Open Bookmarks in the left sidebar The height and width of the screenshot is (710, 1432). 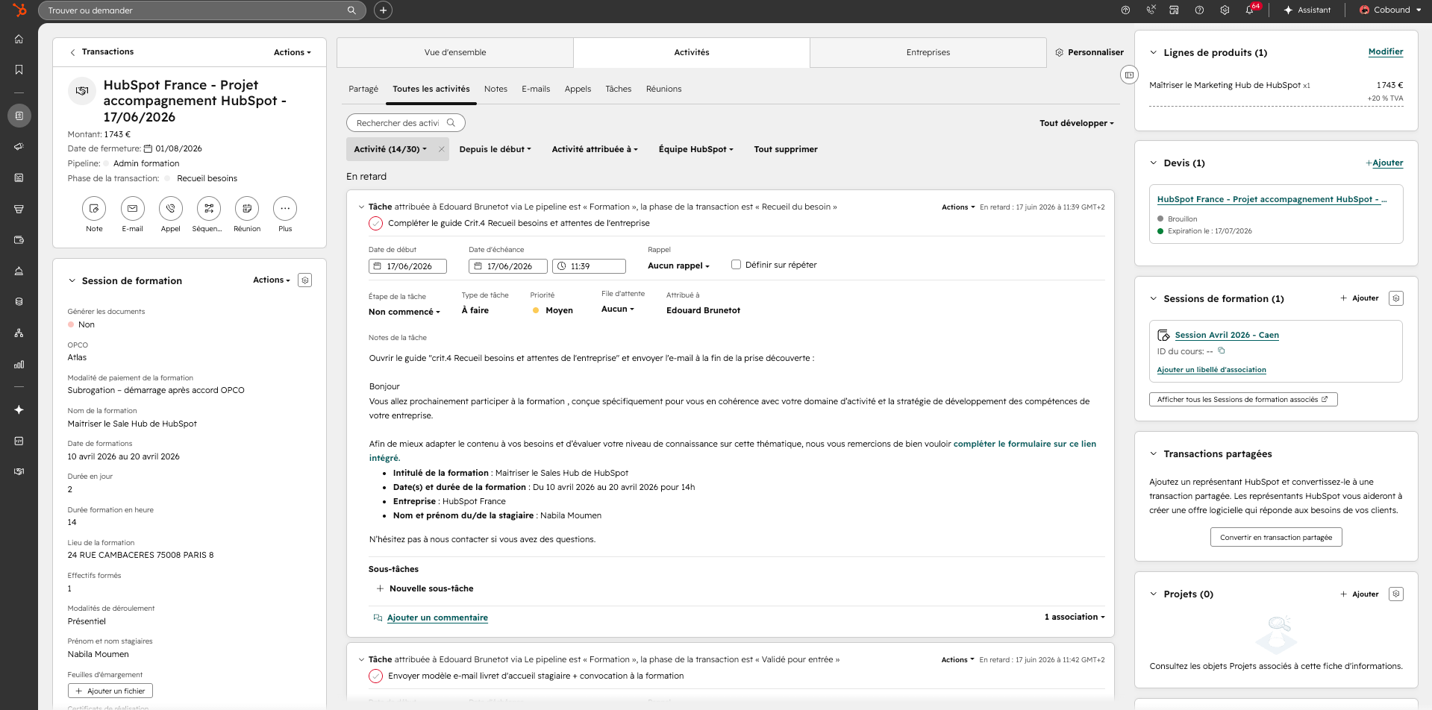pyautogui.click(x=19, y=69)
